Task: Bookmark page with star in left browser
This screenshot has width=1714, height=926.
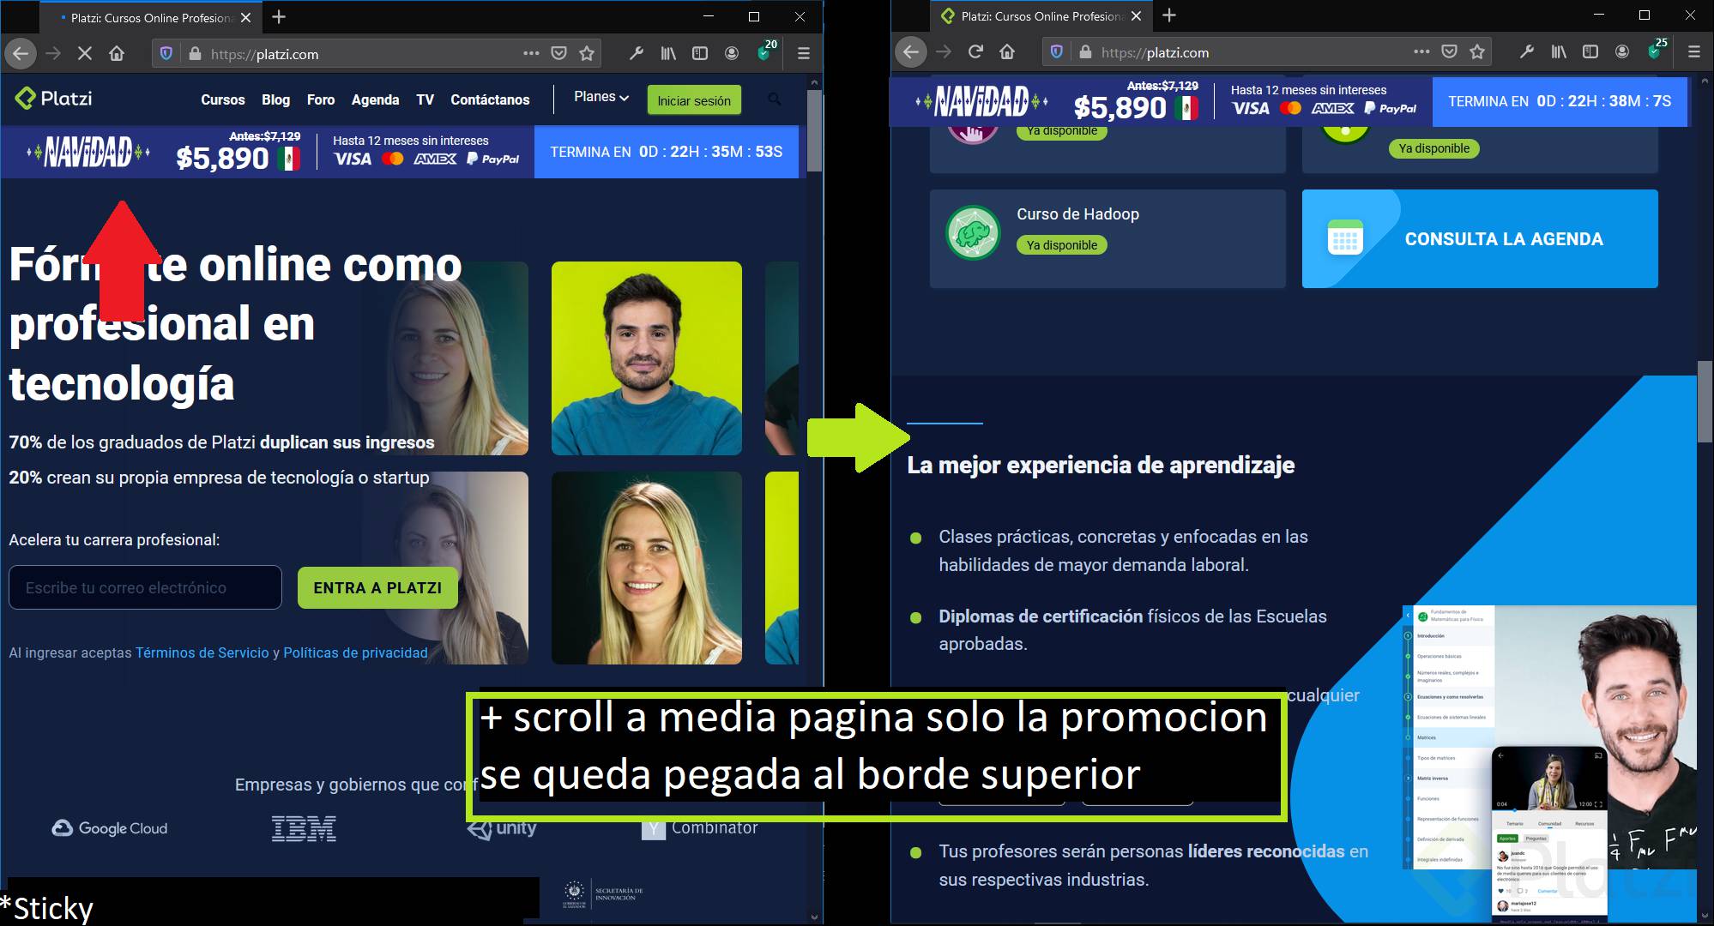Action: (587, 53)
